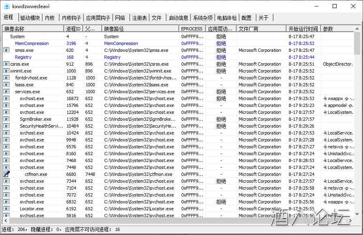Go to the 文件 tab

(x=156, y=18)
